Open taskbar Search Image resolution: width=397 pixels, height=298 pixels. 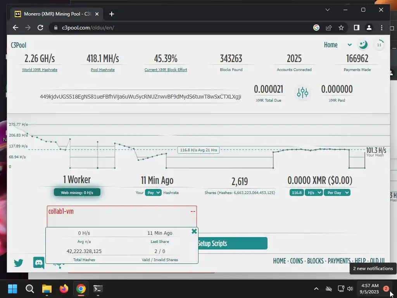pos(29,289)
